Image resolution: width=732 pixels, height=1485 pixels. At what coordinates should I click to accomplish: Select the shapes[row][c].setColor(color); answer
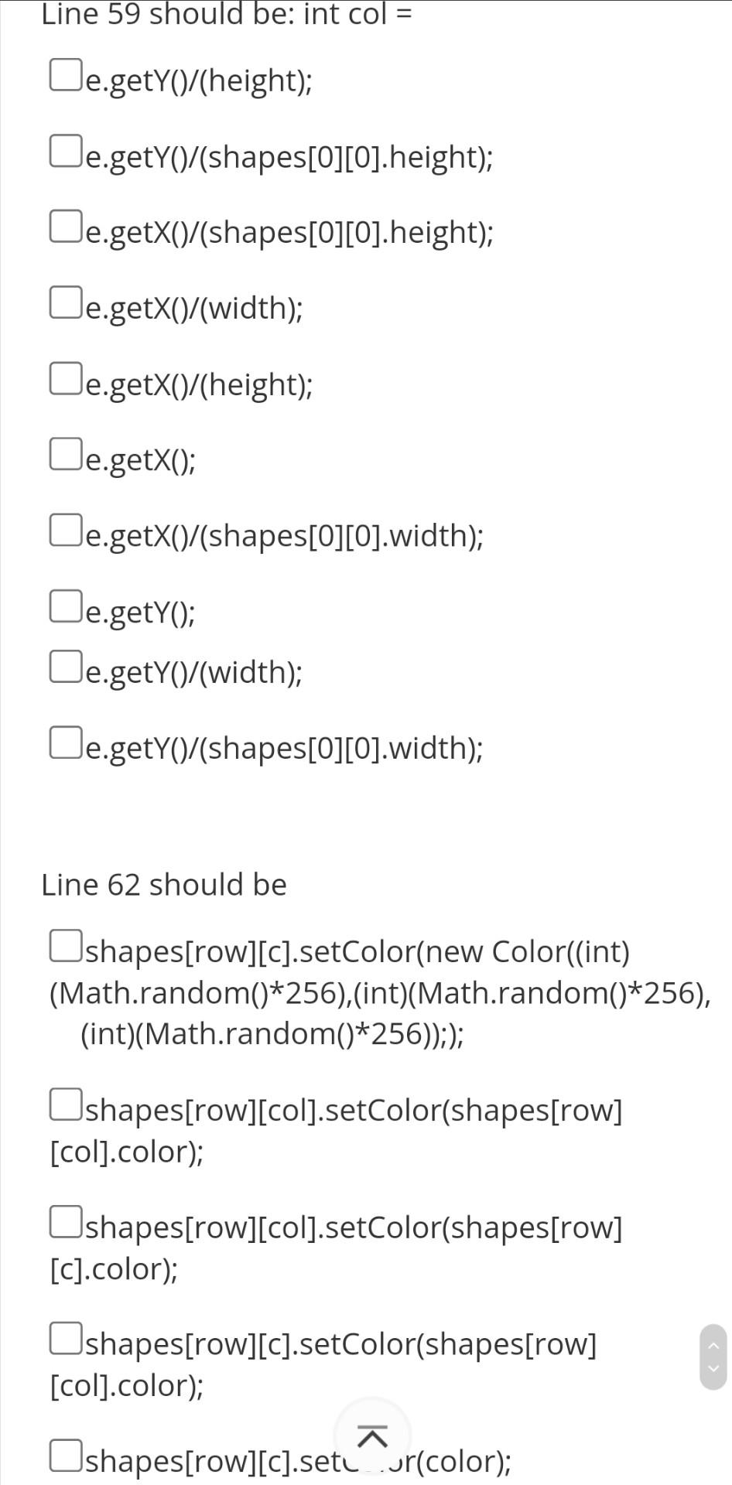pos(67,1454)
